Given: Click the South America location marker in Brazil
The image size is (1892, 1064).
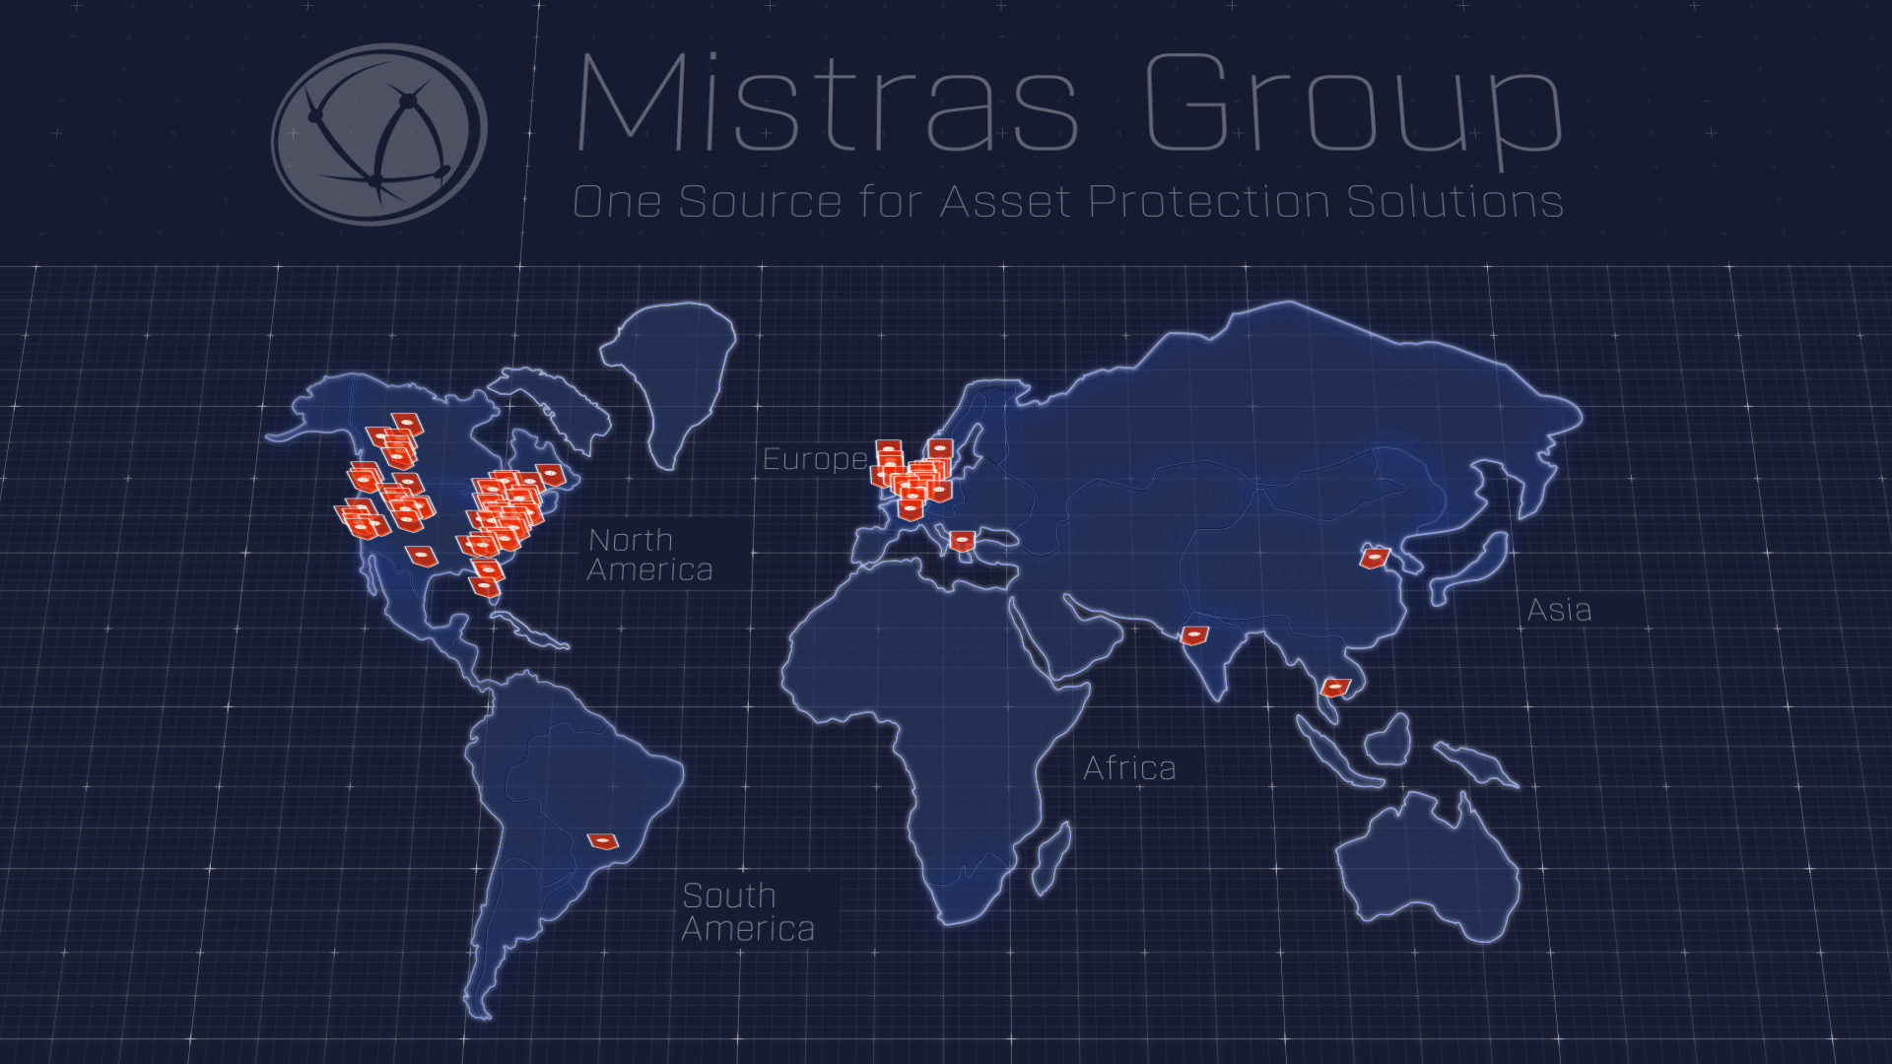Looking at the screenshot, I should (x=603, y=840).
